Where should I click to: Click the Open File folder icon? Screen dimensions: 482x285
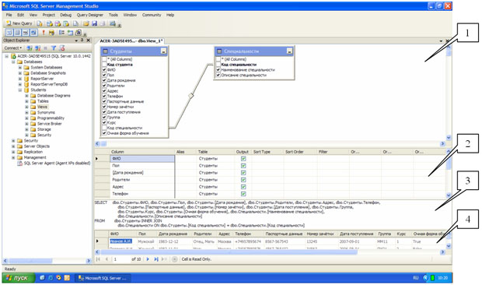click(86, 23)
